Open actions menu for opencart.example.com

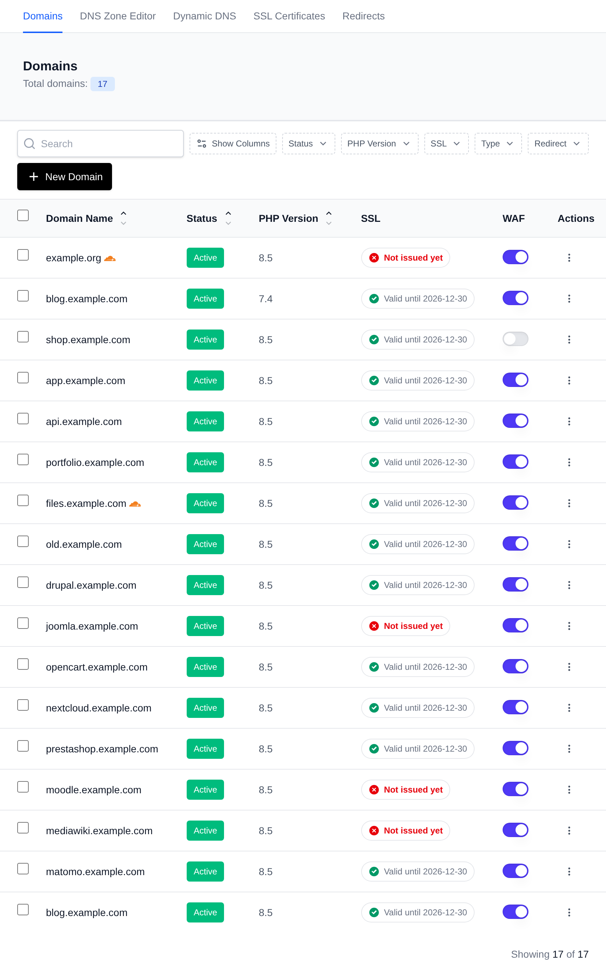click(569, 667)
